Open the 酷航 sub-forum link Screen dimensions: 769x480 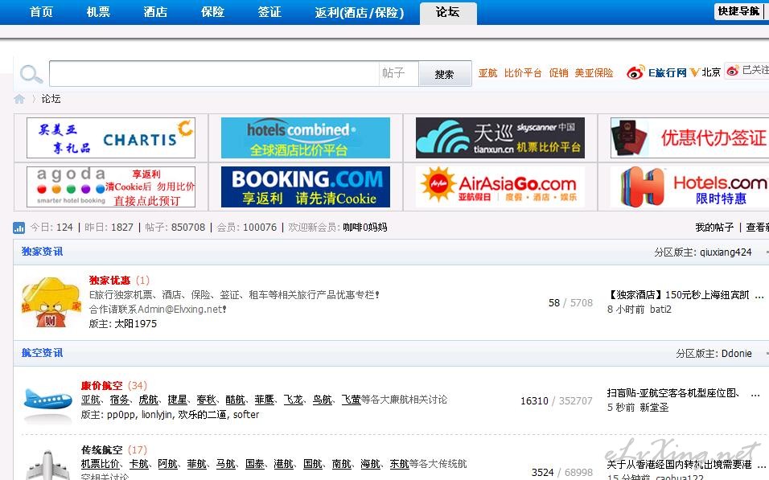[x=236, y=400]
